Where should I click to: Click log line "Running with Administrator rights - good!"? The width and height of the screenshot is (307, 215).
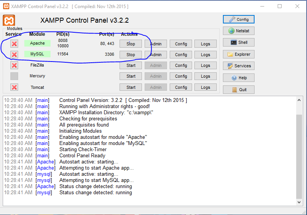tap(105, 107)
